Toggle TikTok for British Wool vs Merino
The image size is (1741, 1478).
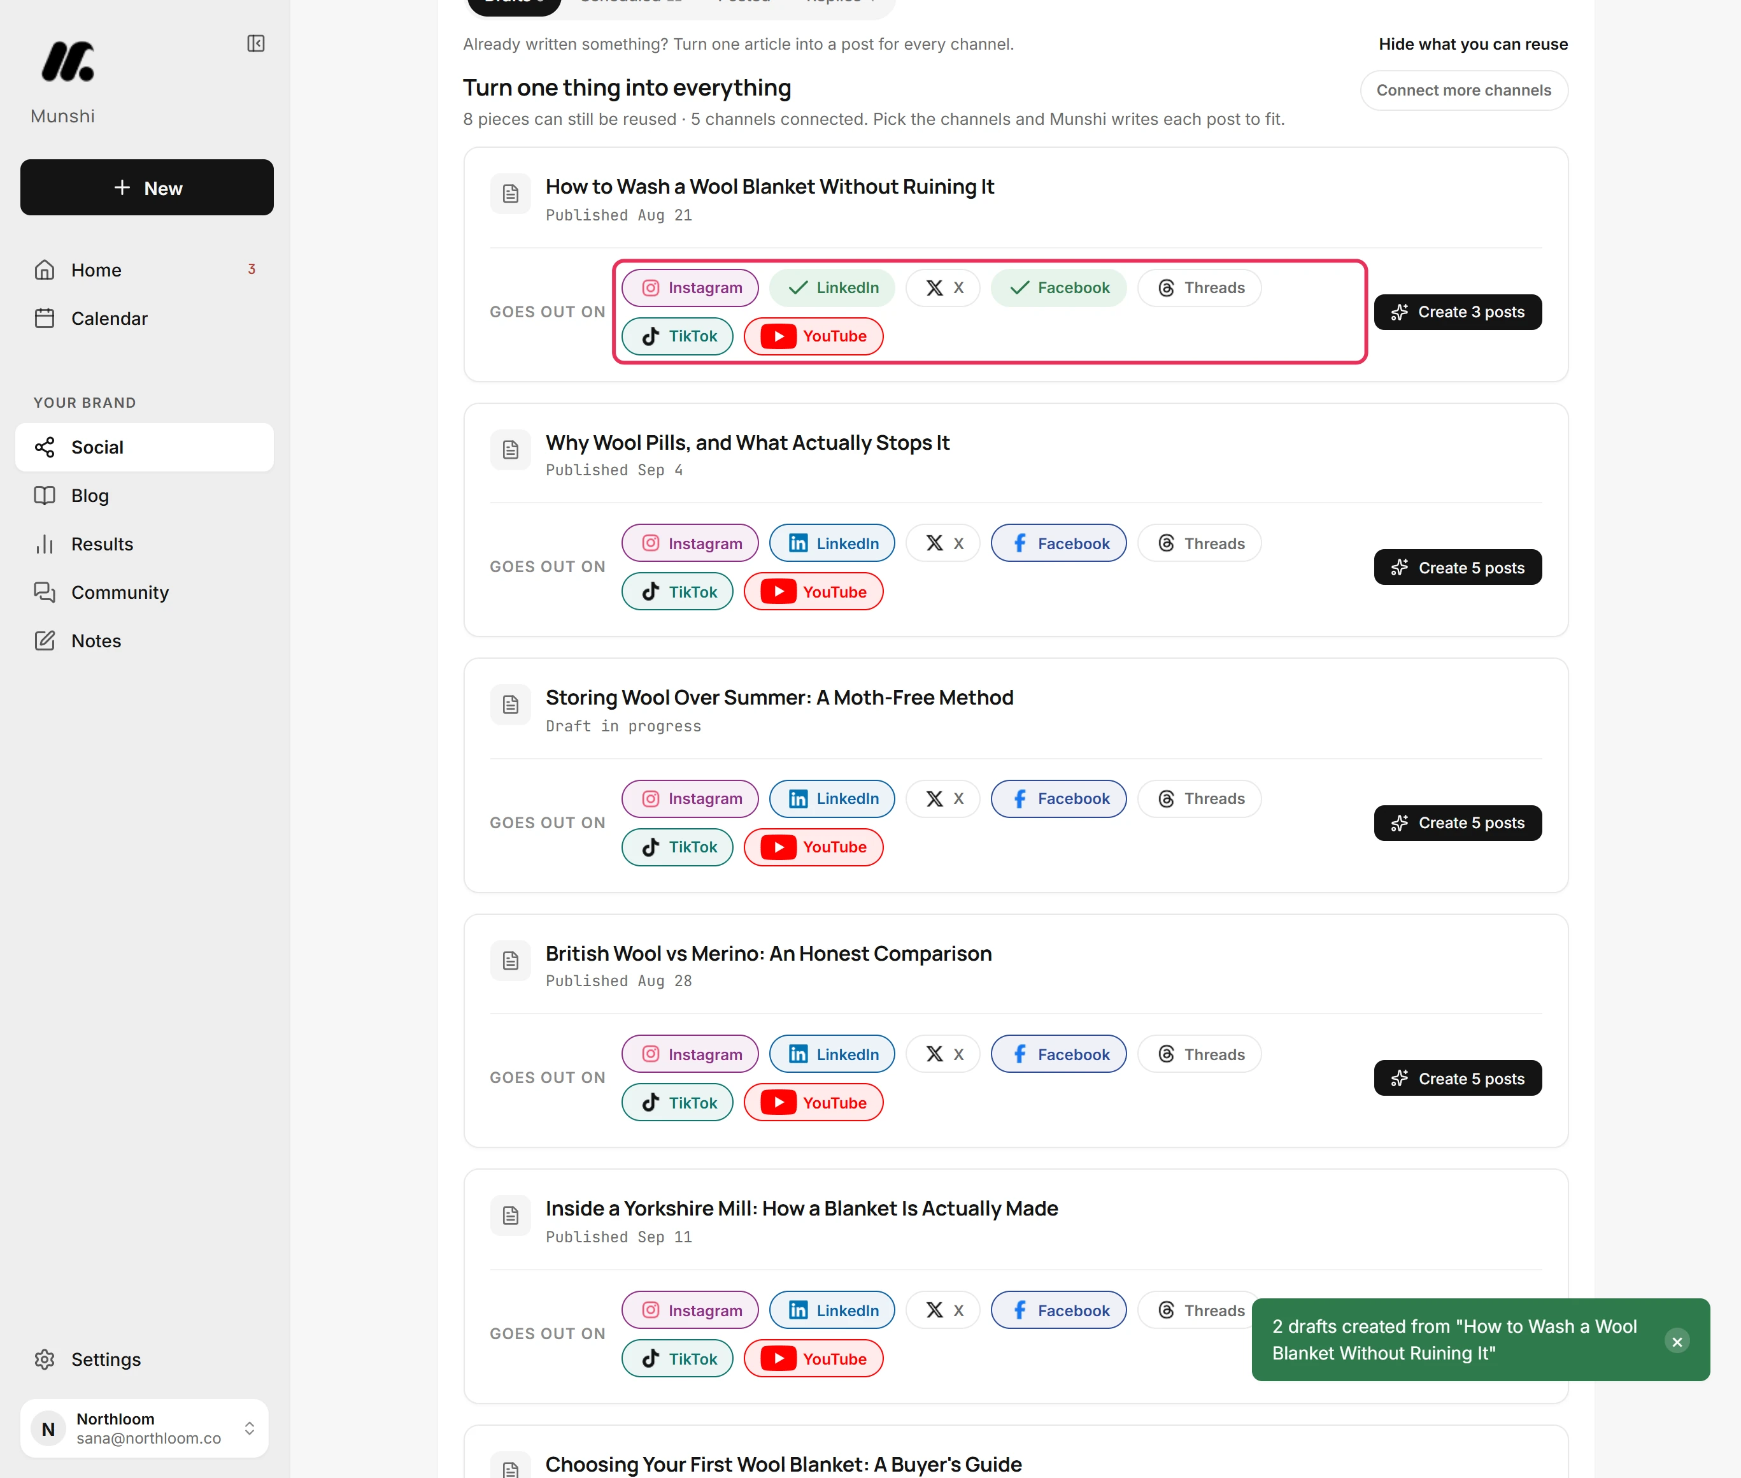tap(678, 1103)
